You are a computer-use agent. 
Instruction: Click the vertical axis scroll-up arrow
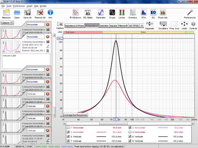click(54, 36)
